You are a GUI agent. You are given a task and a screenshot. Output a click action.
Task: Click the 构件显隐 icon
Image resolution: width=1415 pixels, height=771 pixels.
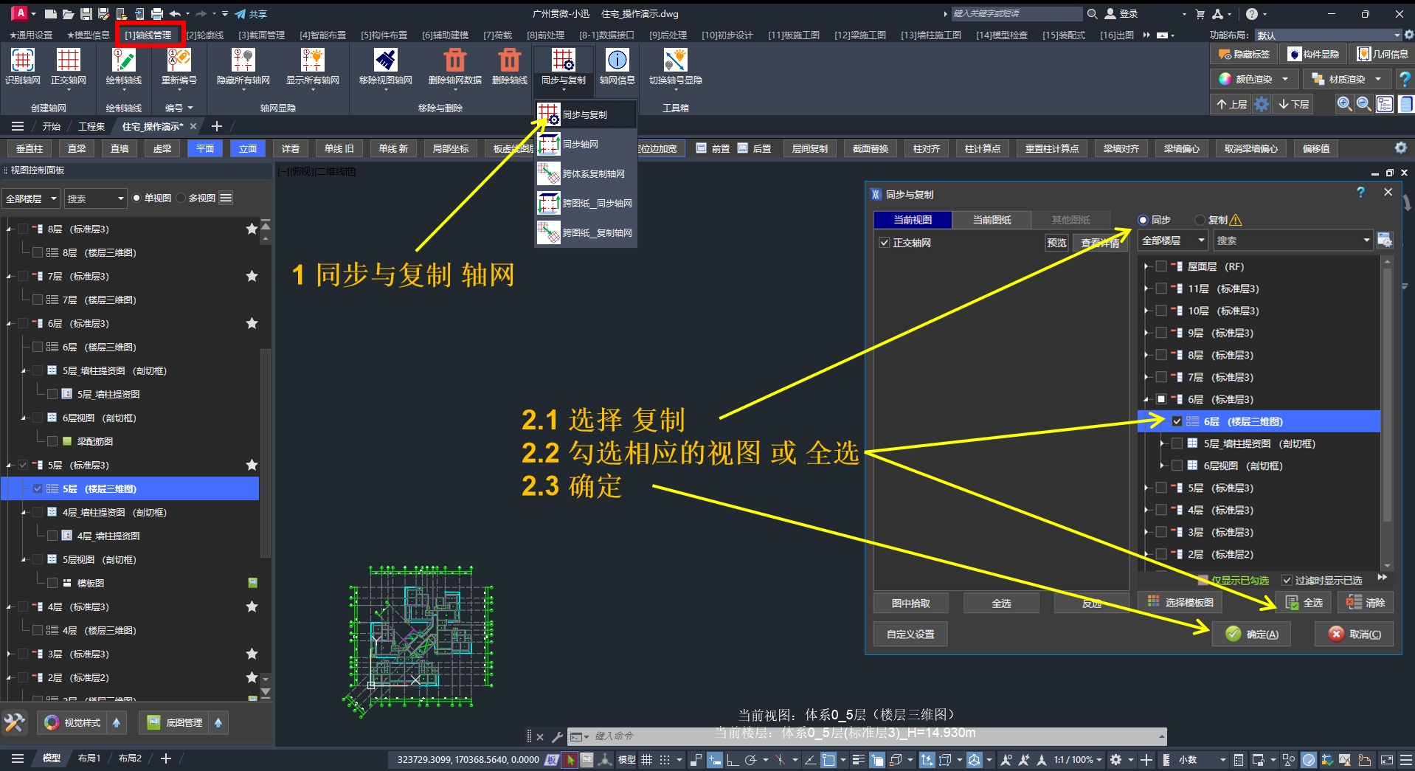[1294, 54]
